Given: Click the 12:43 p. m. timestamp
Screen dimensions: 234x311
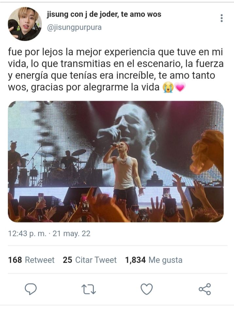Looking at the screenshot, I should point(27,233).
